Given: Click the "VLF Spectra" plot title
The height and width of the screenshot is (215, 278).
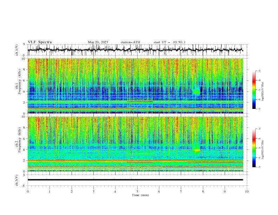Looking at the screenshot, I should tap(40, 42).
